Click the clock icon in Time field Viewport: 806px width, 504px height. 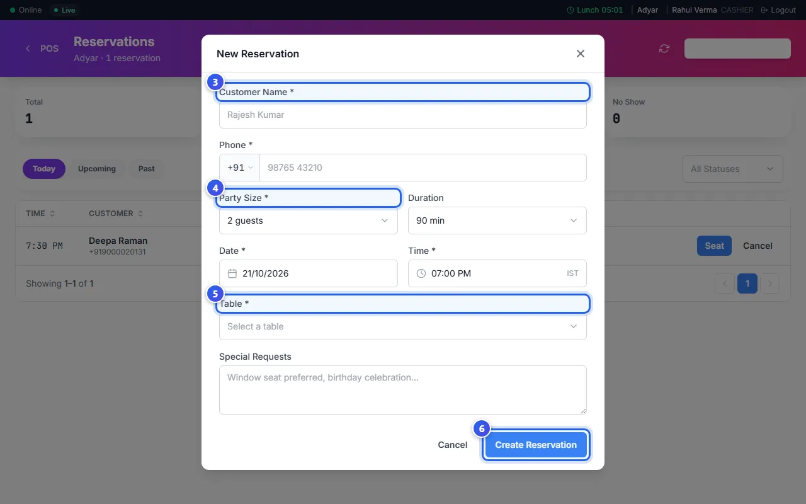(x=421, y=273)
